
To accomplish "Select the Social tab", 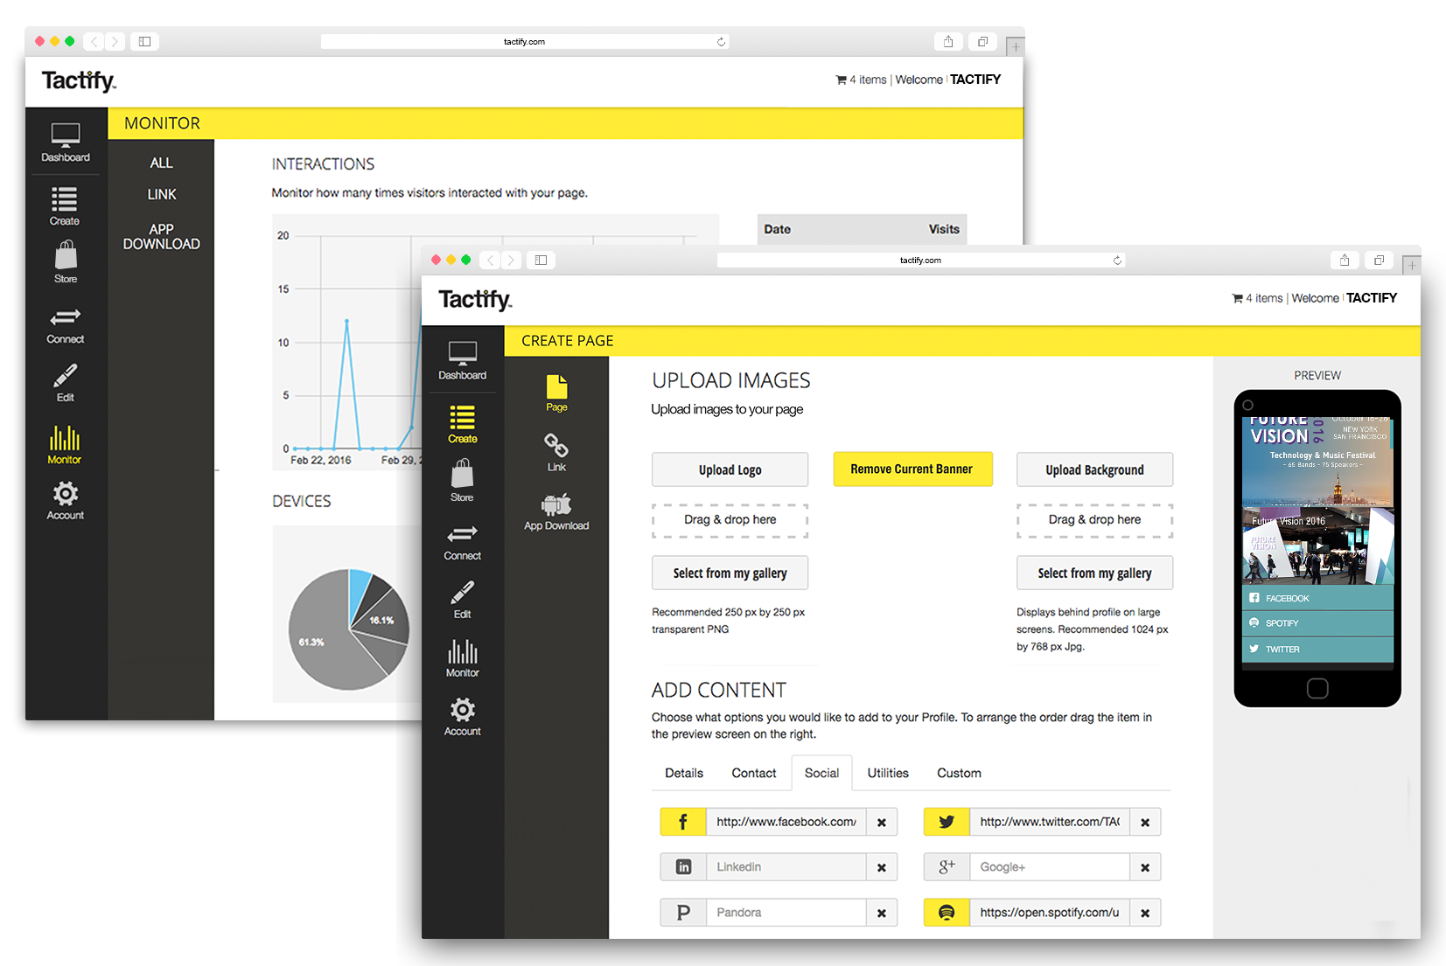I will point(822,773).
